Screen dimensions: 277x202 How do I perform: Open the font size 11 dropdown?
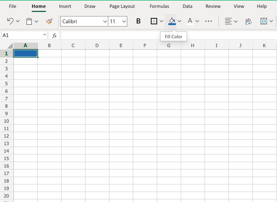(x=124, y=21)
